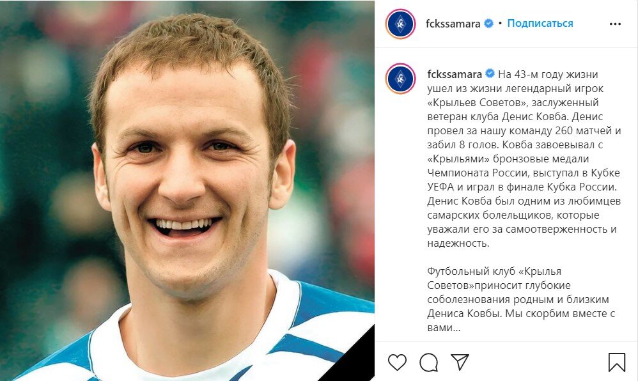This screenshot has height=381, width=638.
Task: Follow the account via Подписаться
Action: pyautogui.click(x=540, y=24)
